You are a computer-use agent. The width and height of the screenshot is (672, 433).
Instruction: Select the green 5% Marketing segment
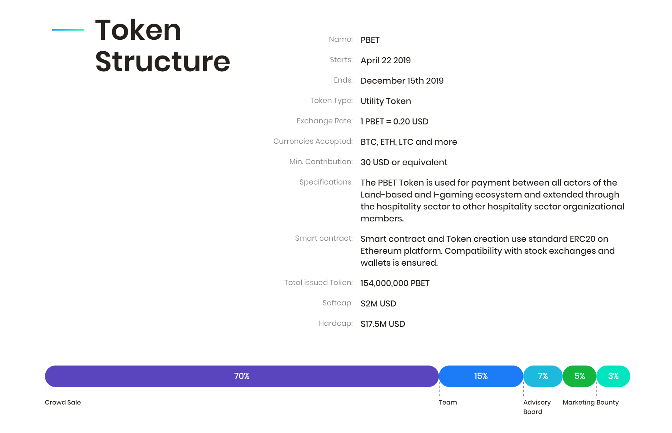tap(579, 376)
